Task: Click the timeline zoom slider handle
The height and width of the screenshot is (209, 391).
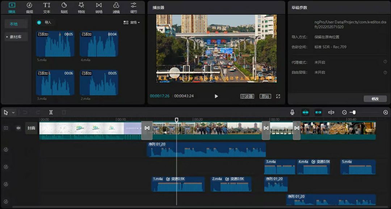Action: coord(354,112)
